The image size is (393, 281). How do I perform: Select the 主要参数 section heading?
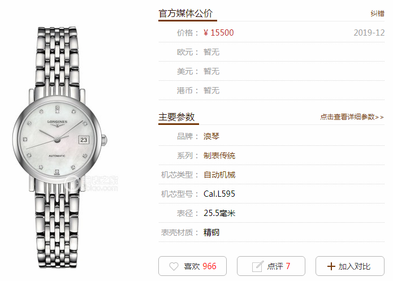pos(176,117)
